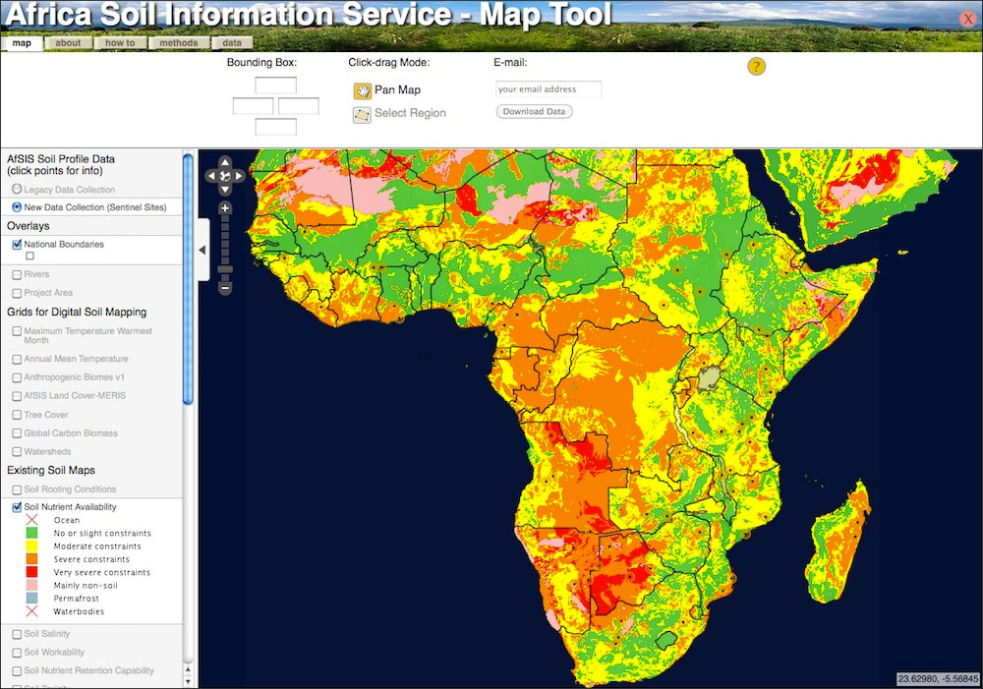Disable Soil Nutrient Availability layer

[x=17, y=507]
